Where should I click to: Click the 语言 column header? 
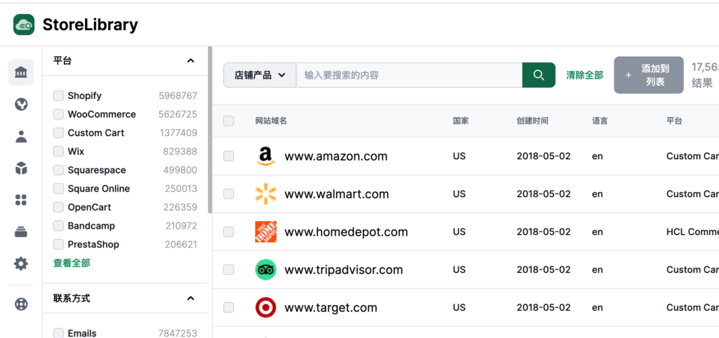click(600, 121)
